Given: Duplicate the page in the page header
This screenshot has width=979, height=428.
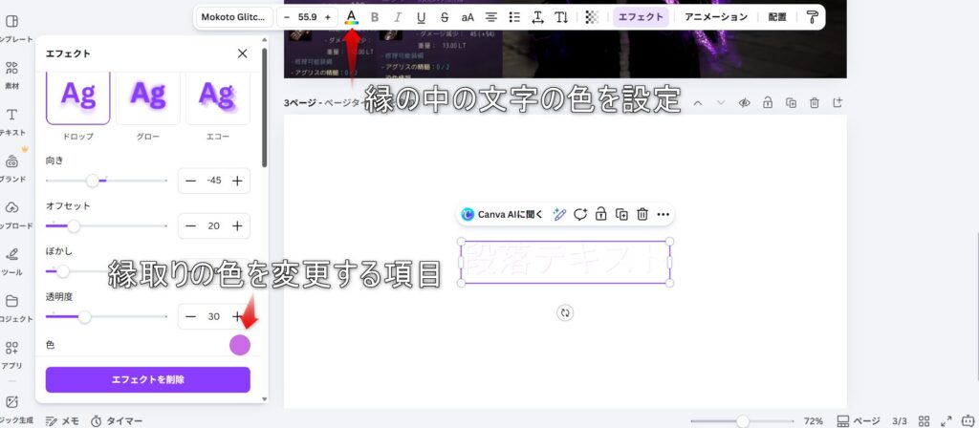Looking at the screenshot, I should tap(791, 103).
